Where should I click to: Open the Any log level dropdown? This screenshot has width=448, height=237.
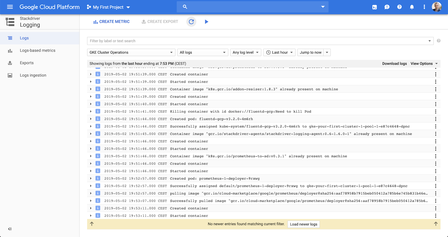pos(245,52)
